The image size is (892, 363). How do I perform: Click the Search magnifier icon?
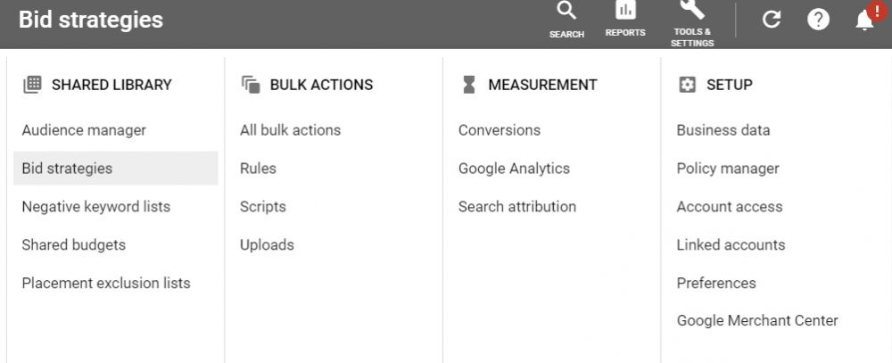566,12
